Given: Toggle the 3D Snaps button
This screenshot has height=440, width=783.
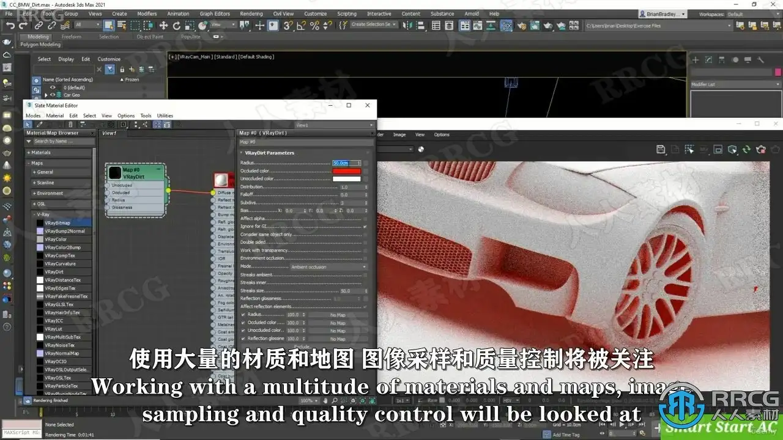Looking at the screenshot, I should (287, 26).
